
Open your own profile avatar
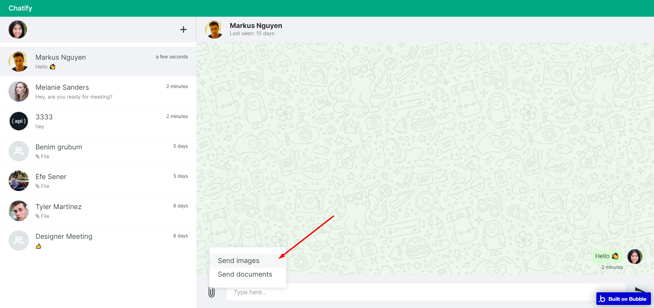[x=18, y=29]
